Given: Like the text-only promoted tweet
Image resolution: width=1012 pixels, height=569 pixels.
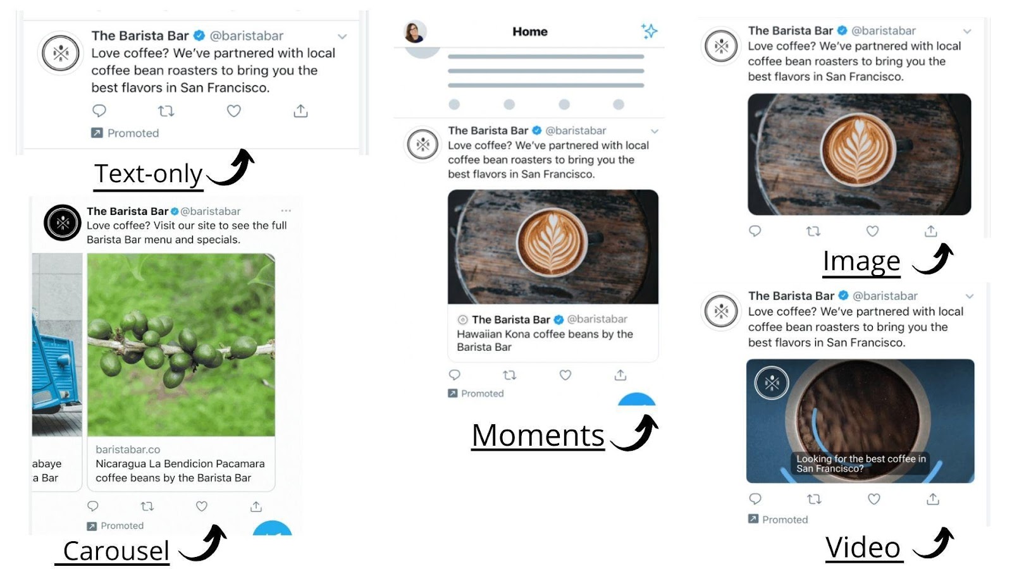Looking at the screenshot, I should (x=234, y=111).
